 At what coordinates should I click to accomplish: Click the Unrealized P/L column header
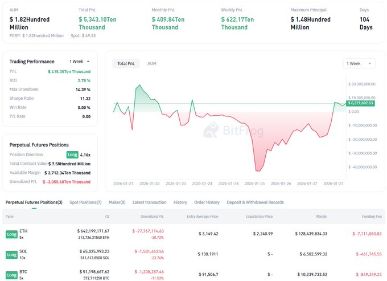(x=151, y=217)
